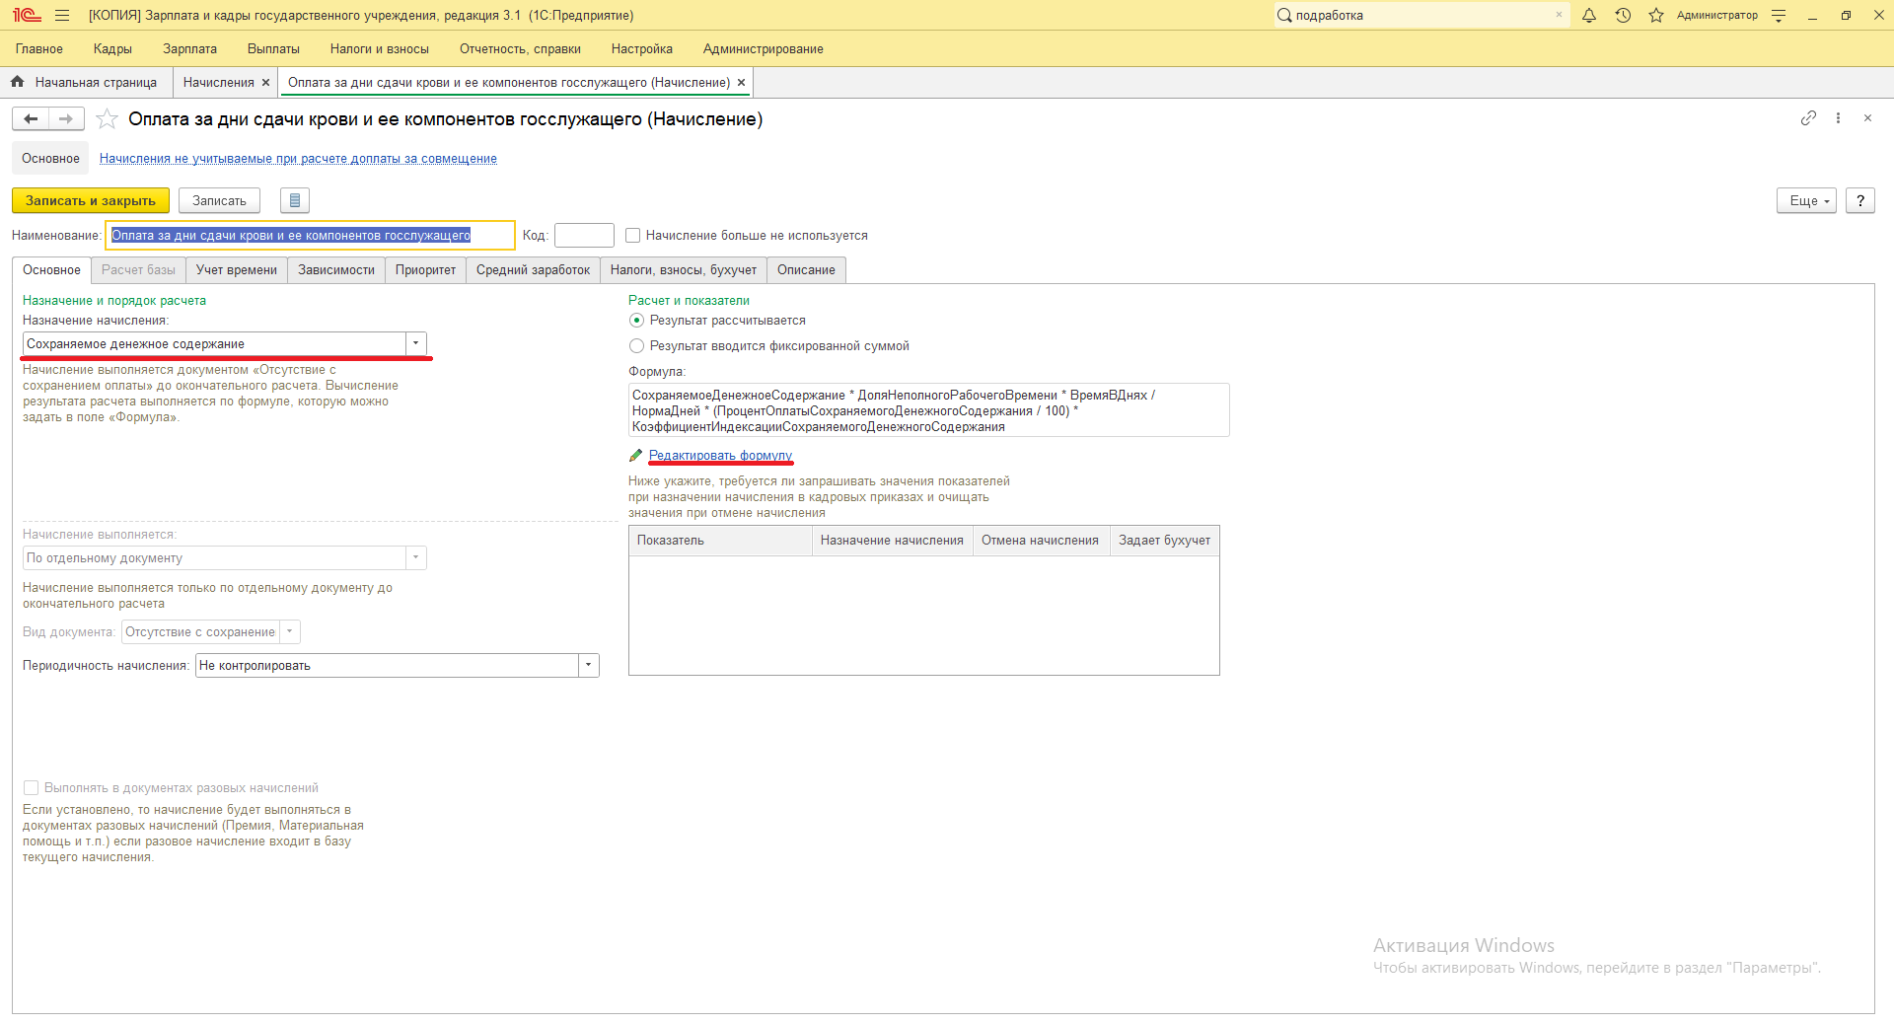This screenshot has height=1024, width=1894.
Task: Click the Показатель column header
Action: click(720, 541)
